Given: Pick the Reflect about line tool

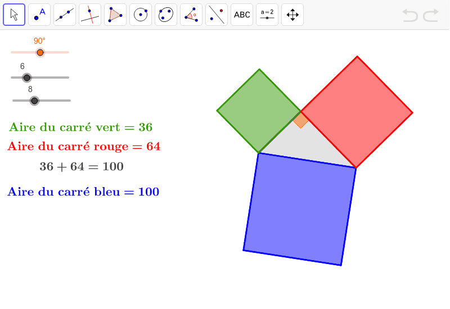Looking at the screenshot, I should pos(217,15).
